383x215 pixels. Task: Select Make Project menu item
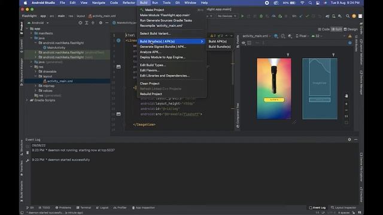pos(172,10)
